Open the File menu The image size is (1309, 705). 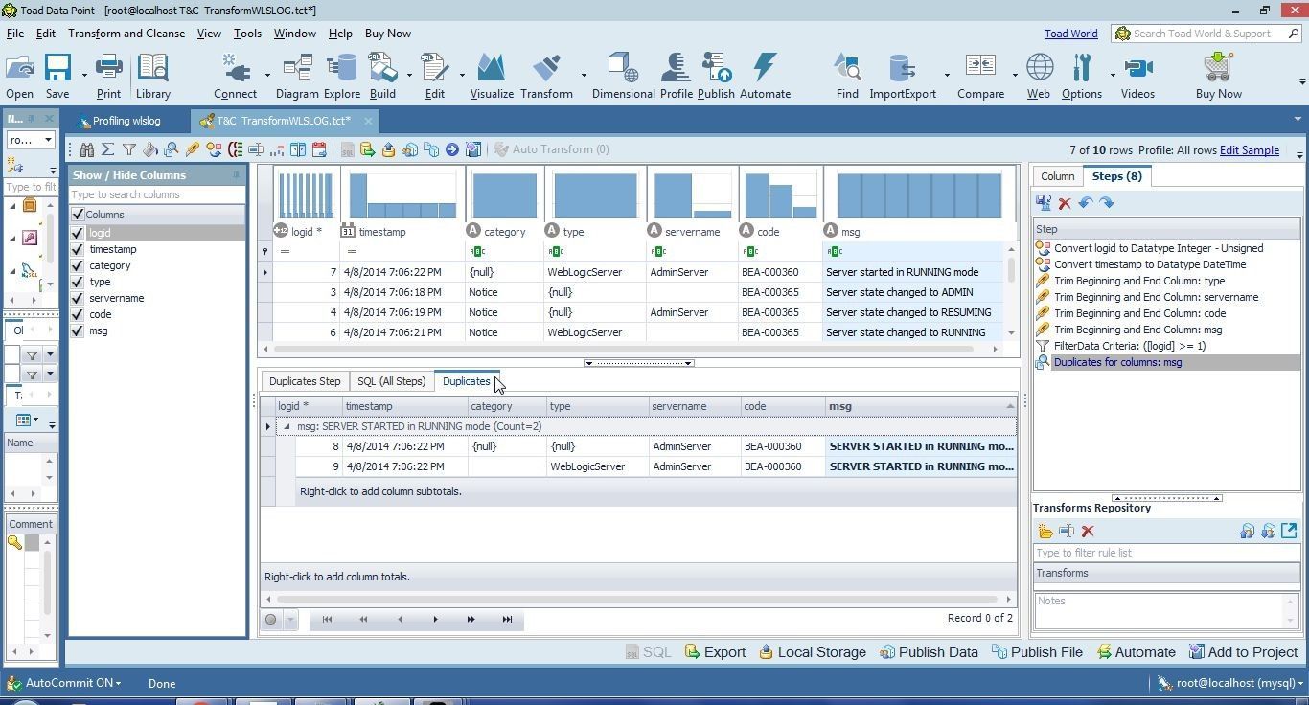15,34
